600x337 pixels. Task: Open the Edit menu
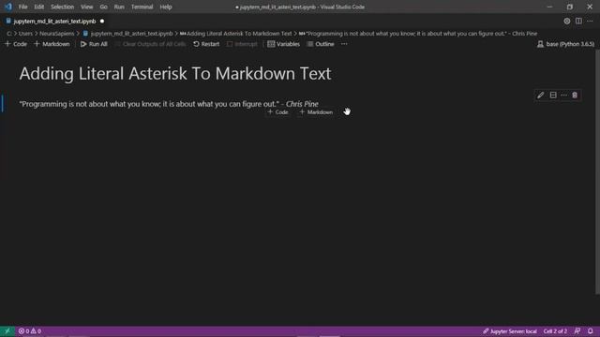(x=39, y=7)
